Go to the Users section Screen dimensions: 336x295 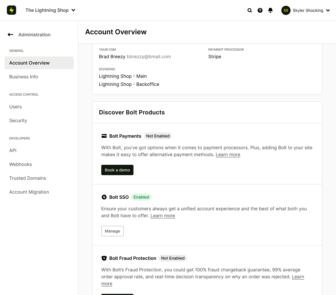[16, 107]
